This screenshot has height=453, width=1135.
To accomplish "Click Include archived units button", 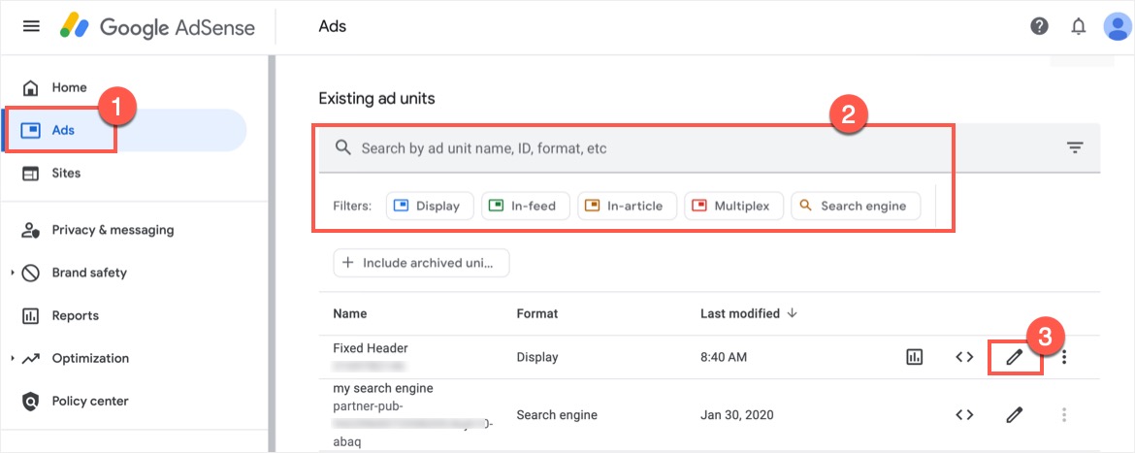I will pos(421,263).
